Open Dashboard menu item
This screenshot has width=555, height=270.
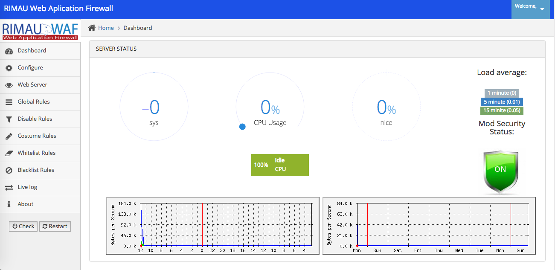click(x=40, y=51)
